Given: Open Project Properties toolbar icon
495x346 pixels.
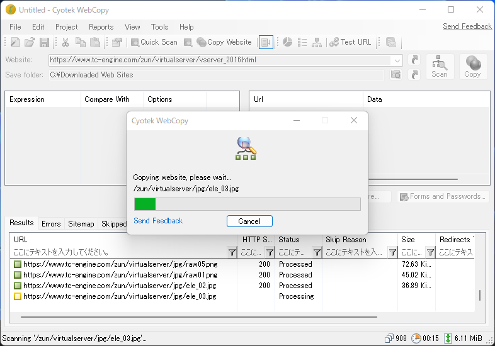Looking at the screenshot, I should pos(117,42).
